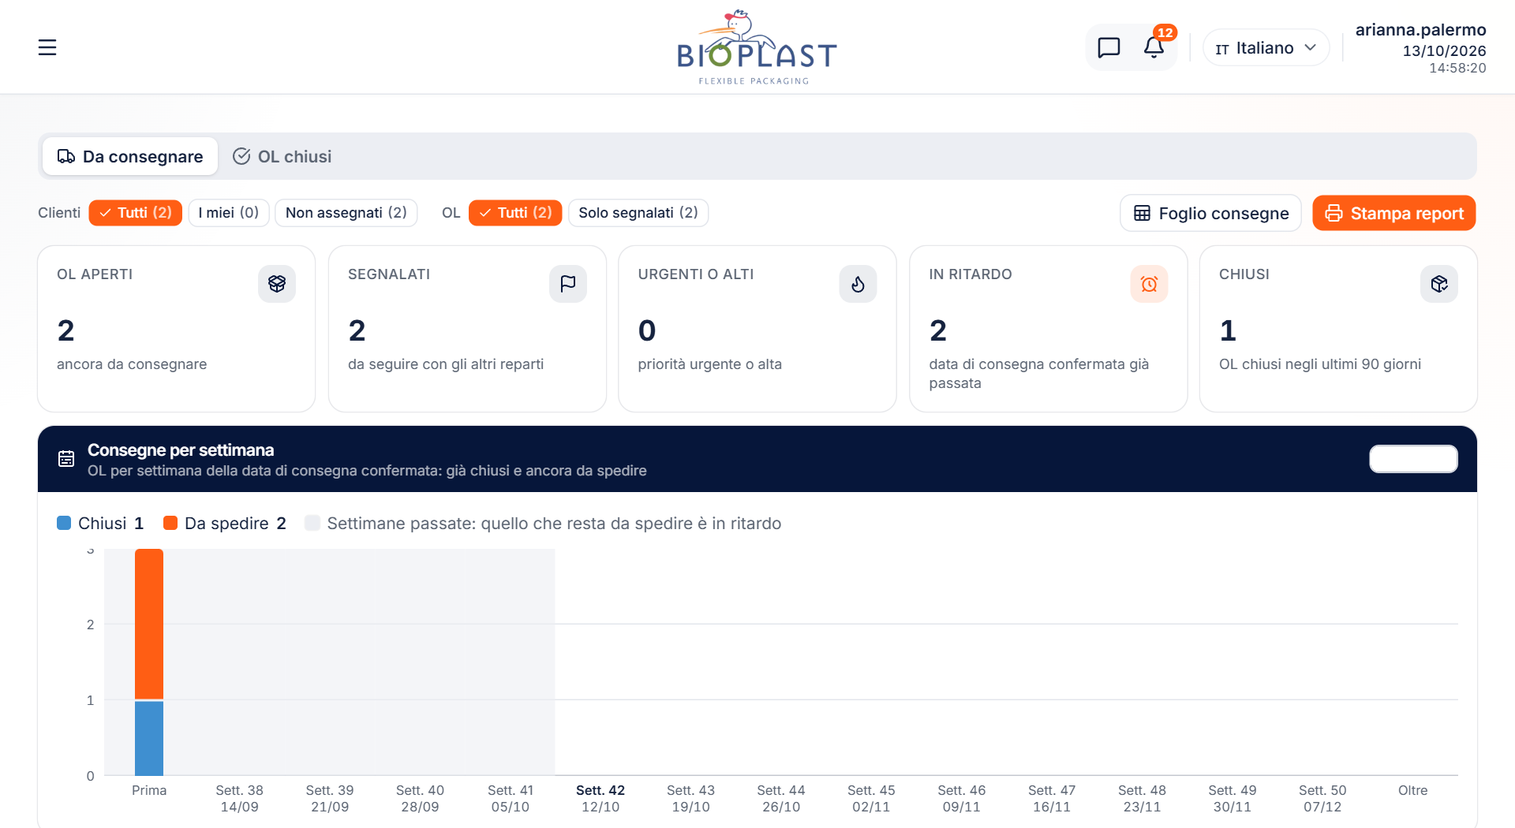This screenshot has width=1515, height=828.
Task: Switch to OL chiusi tab
Action: coord(282,156)
